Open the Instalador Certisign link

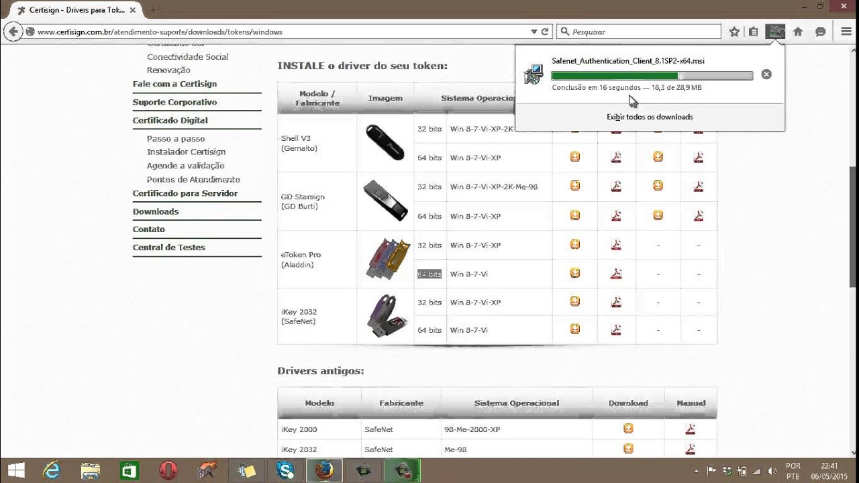[186, 152]
